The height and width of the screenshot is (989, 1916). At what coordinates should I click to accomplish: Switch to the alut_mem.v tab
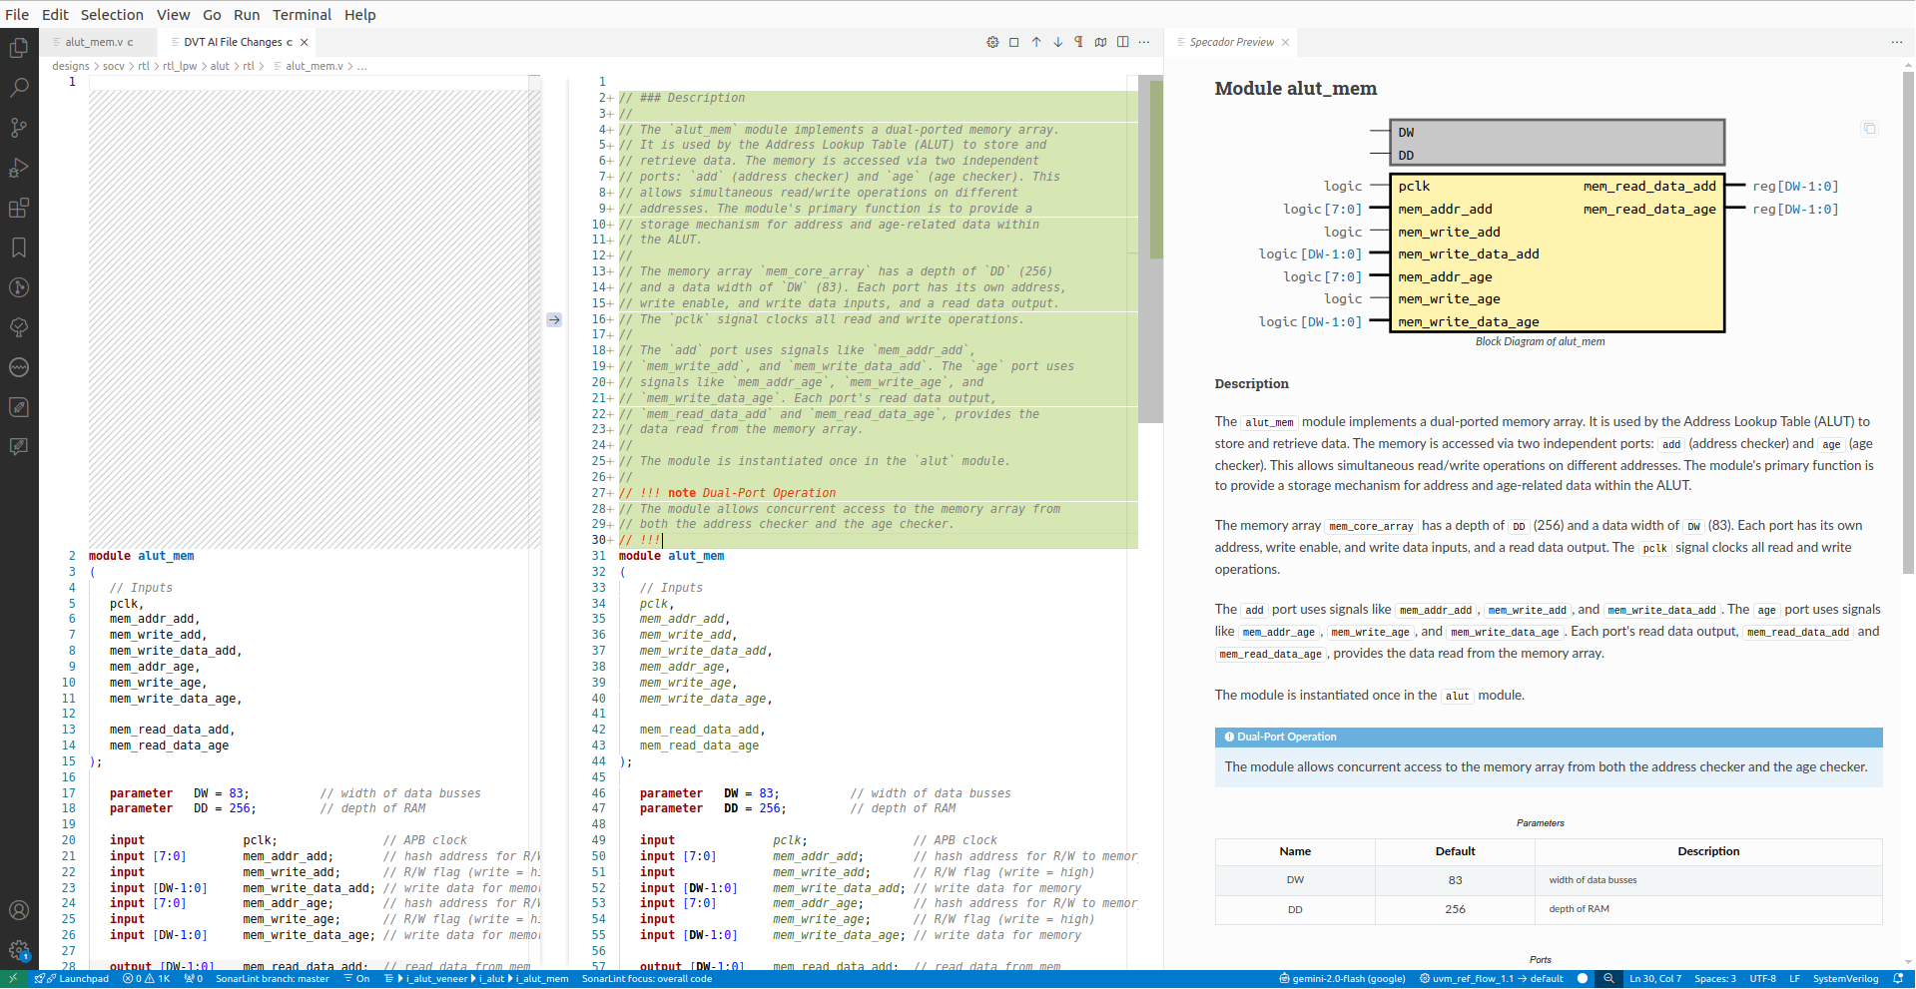pos(92,42)
